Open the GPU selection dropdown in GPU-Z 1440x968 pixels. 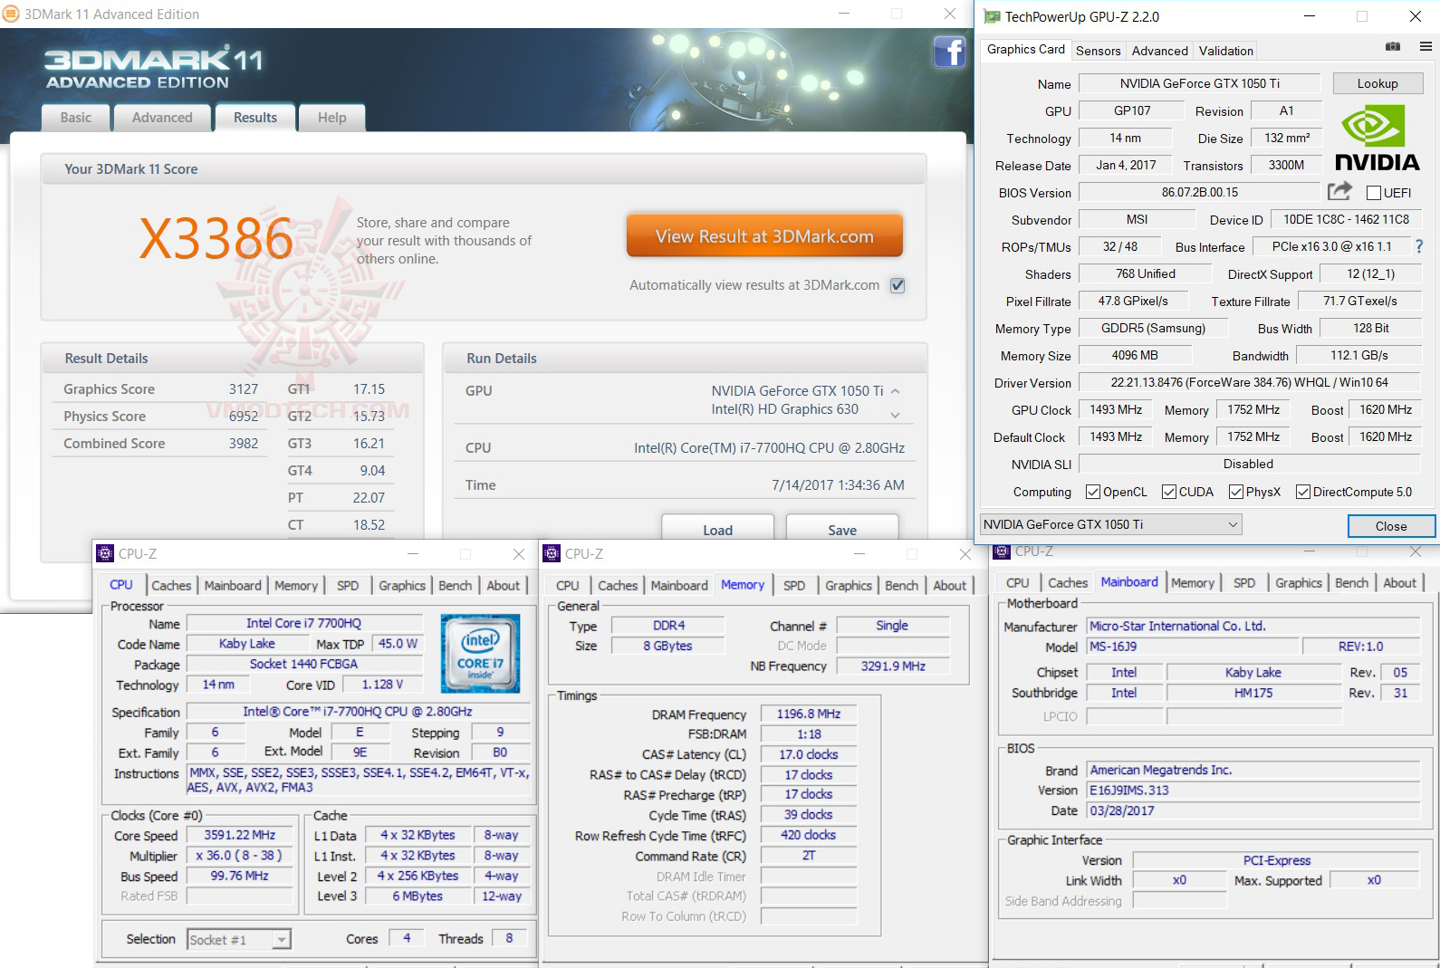click(x=1110, y=524)
